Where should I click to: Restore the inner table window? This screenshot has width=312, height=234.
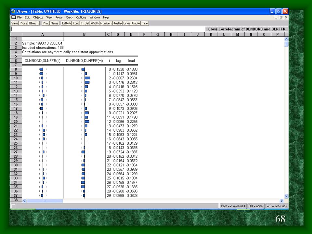tap(281, 18)
